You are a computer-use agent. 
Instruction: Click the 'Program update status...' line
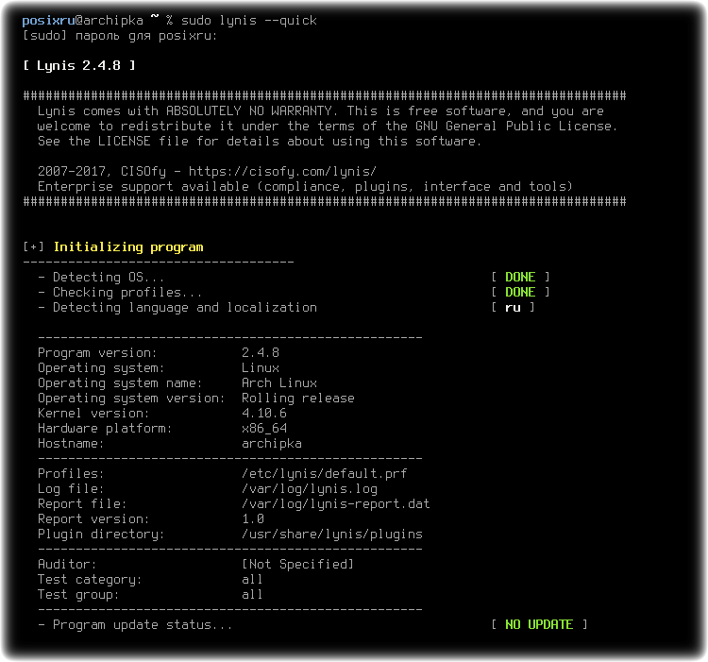click(135, 625)
